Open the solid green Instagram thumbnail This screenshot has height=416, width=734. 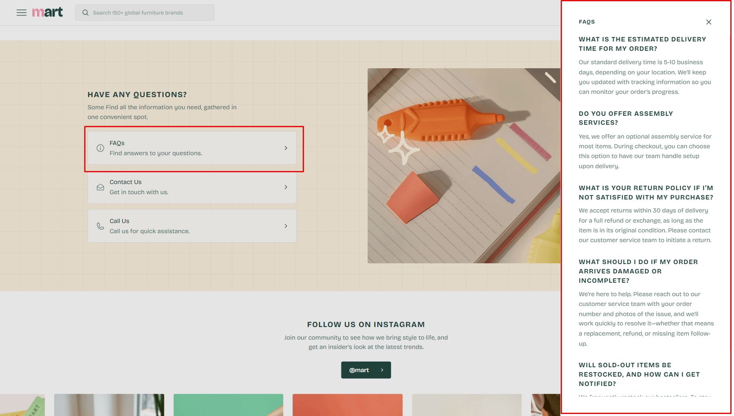pos(228,405)
